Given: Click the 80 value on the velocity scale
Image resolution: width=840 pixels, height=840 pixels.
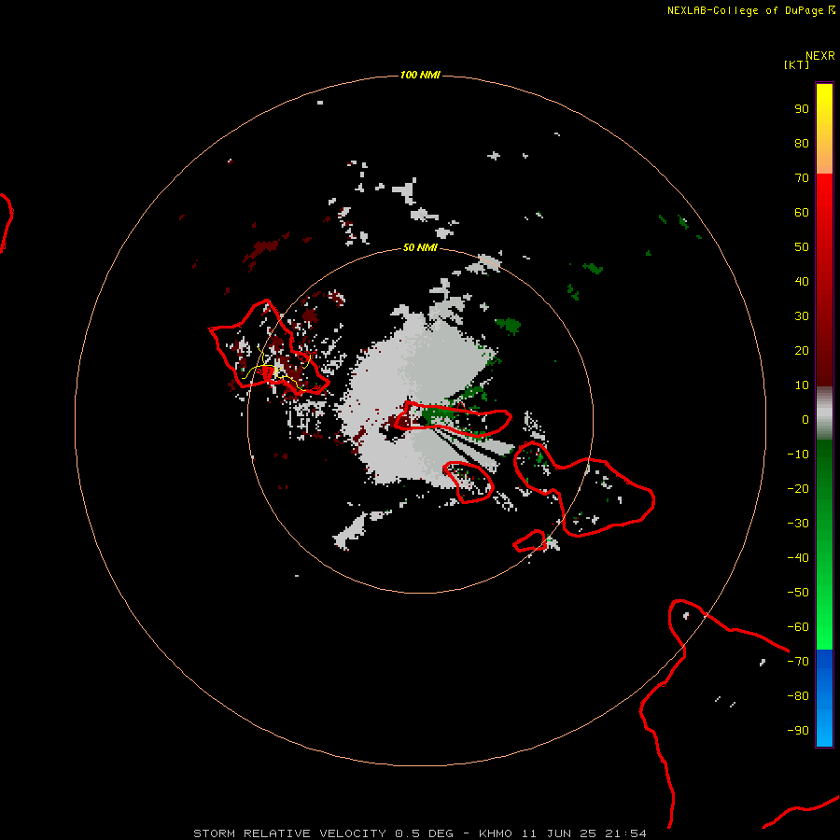Looking at the screenshot, I should (x=802, y=144).
